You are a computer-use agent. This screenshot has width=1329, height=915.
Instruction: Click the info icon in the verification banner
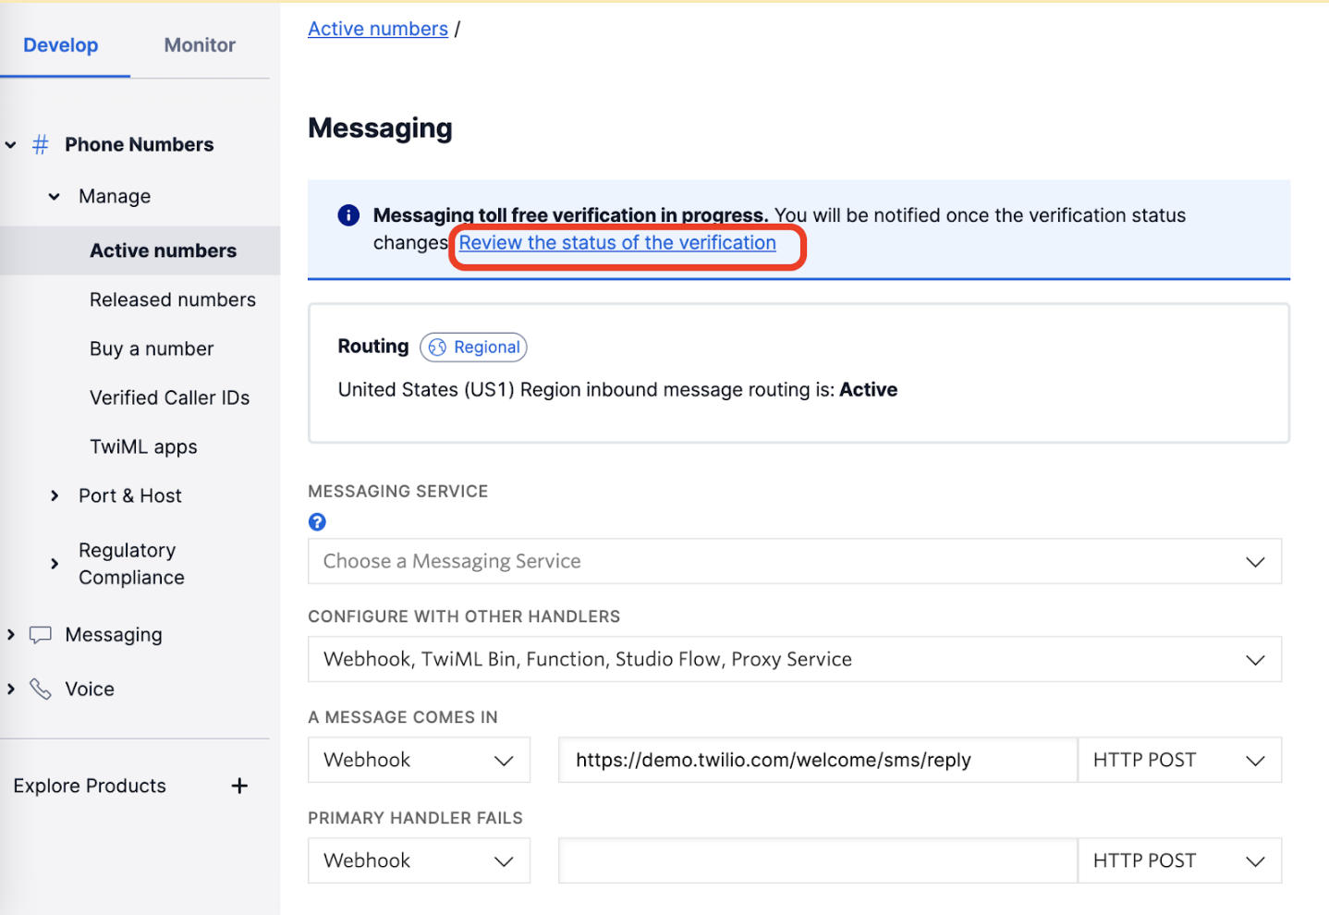coord(347,214)
